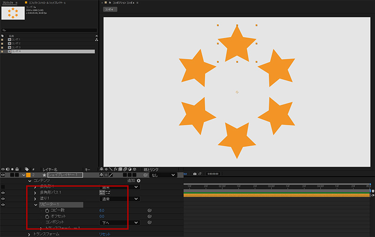Collapse the リピーター 1 property group
Viewport: 375px width, 237px height.
point(35,205)
